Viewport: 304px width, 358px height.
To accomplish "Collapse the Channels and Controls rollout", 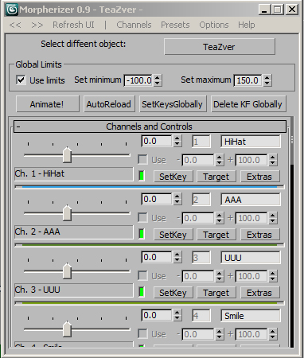I will 150,126.
